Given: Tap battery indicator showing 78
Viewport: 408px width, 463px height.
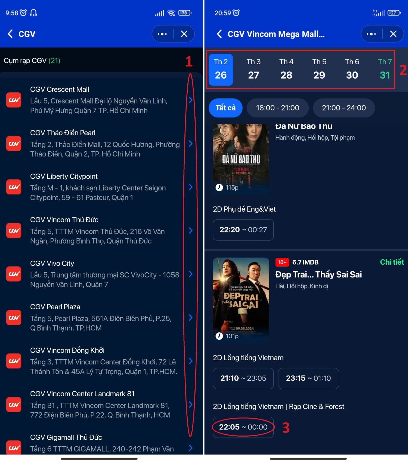Looking at the screenshot, I should tap(185, 13).
